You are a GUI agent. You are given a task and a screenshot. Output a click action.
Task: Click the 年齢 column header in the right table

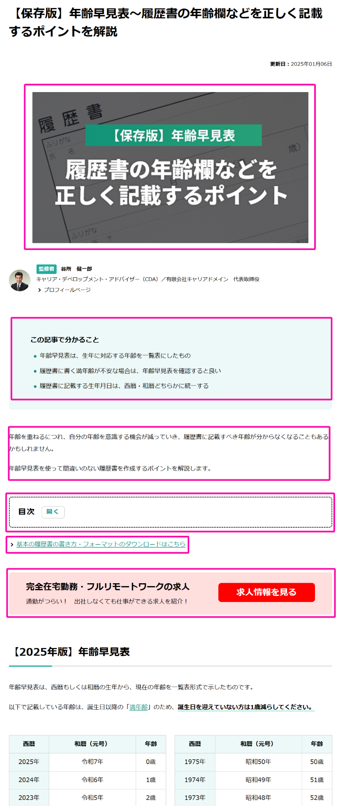pyautogui.click(x=317, y=744)
